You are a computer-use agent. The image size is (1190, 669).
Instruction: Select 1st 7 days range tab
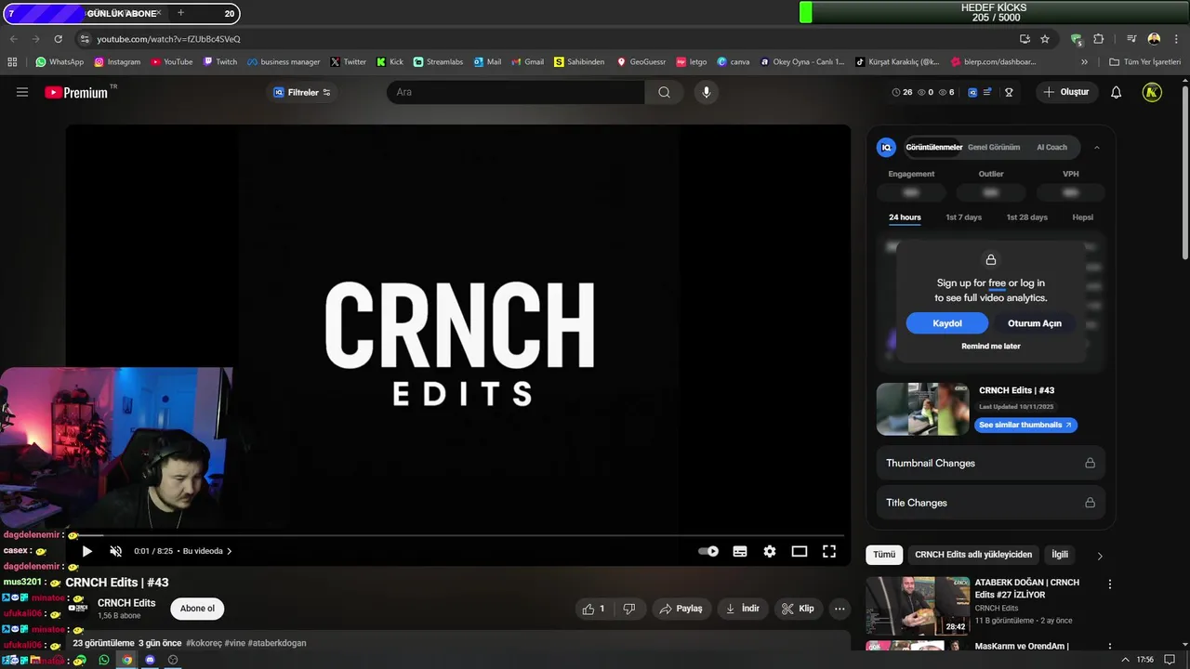point(963,217)
